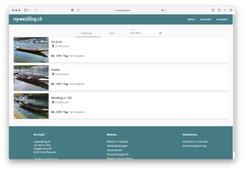Click Normalpreis label in hobbit listing

pos(77,84)
